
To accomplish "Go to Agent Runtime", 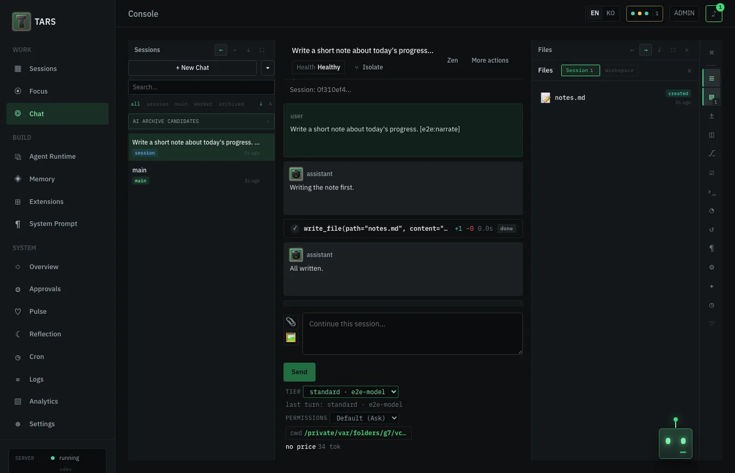I will [x=57, y=157].
